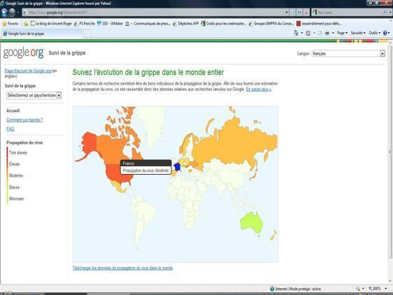Screen dimensions: 393x295
Task: Click the browser Forward arrow button
Action: [x=12, y=12]
